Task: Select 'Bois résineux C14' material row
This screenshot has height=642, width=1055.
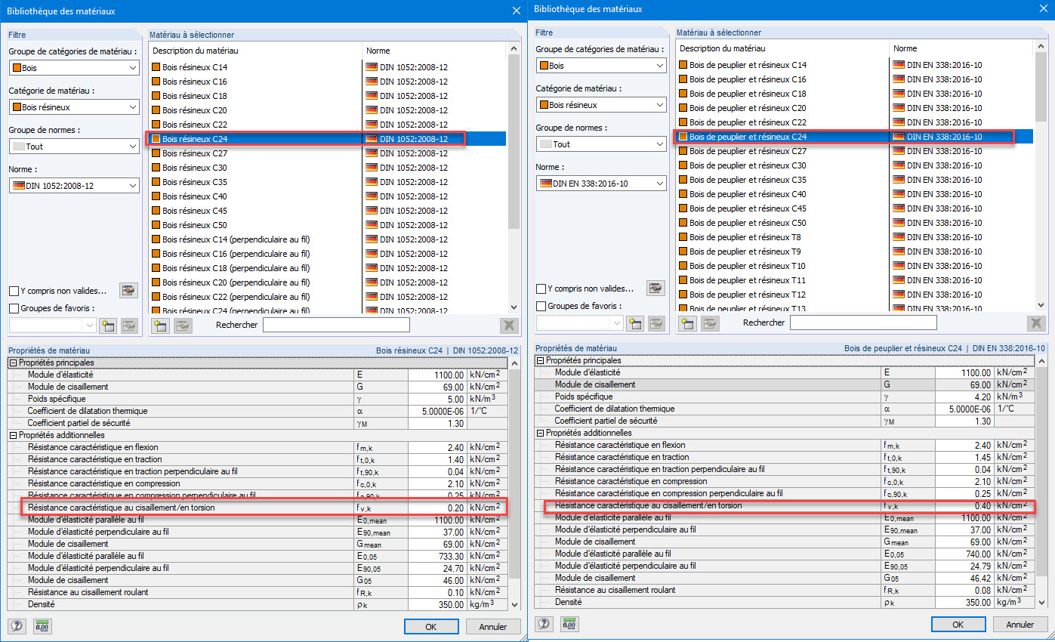Action: (328, 67)
